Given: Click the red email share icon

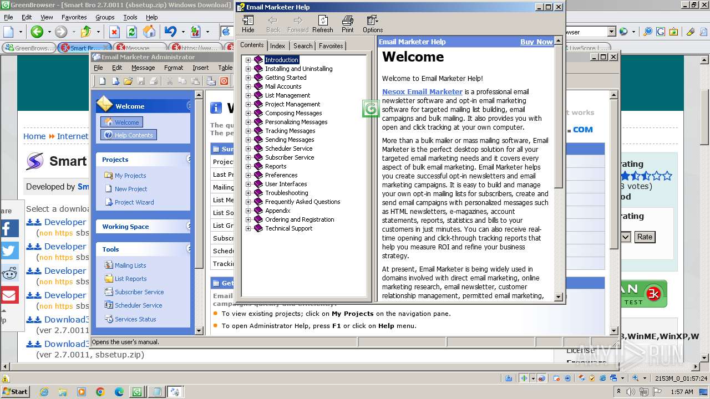Looking at the screenshot, I should (x=9, y=295).
